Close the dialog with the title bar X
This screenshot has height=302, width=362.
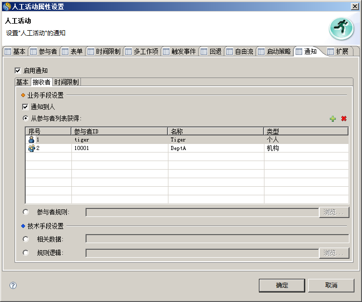[355, 6]
